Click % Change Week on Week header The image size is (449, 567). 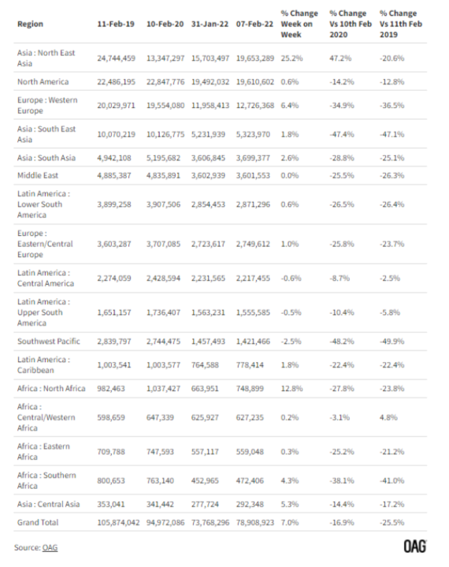tap(299, 24)
